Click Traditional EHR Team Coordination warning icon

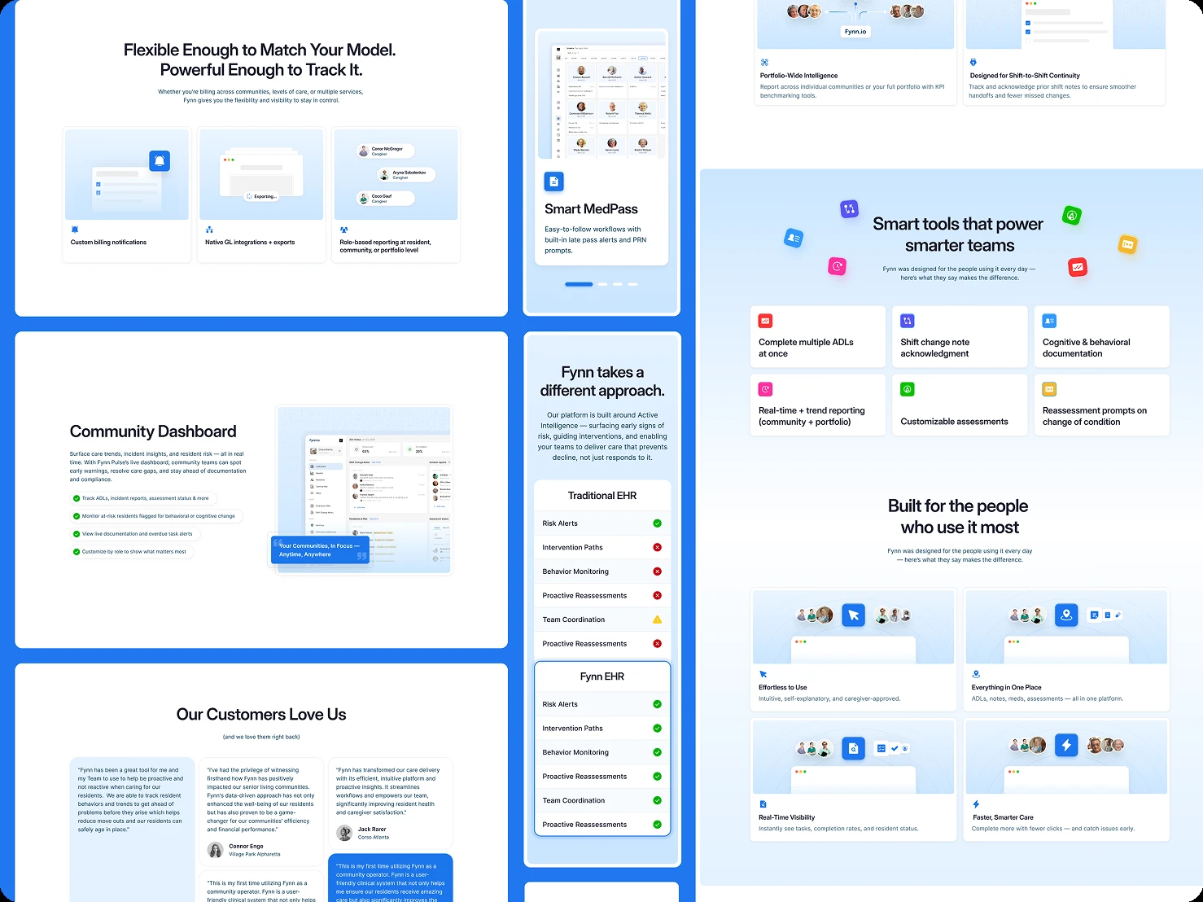click(657, 620)
